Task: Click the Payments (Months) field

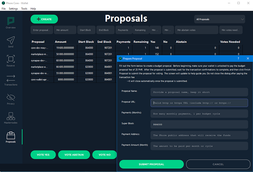Action: tap(199, 114)
